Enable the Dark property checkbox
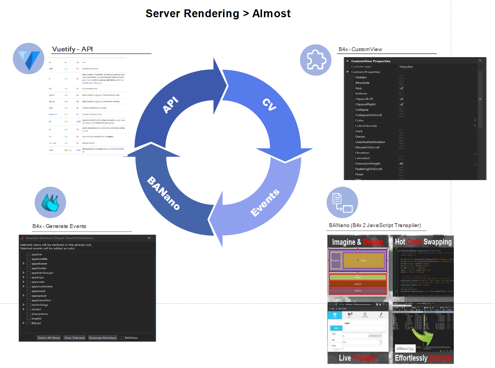495x368 pixels. click(x=402, y=131)
